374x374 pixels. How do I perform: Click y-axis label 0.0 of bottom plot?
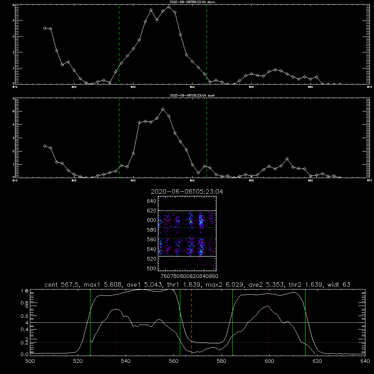coord(25,355)
